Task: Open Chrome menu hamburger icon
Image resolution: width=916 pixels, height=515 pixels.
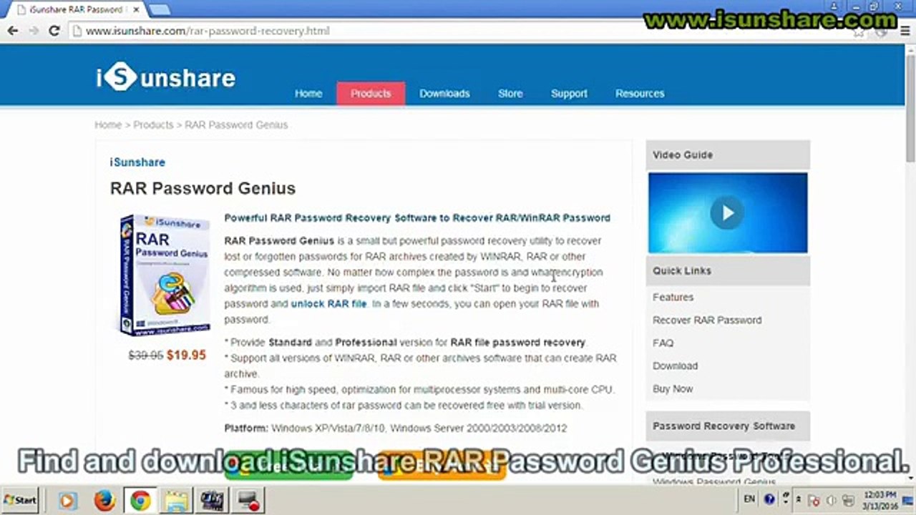Action: coord(904,31)
